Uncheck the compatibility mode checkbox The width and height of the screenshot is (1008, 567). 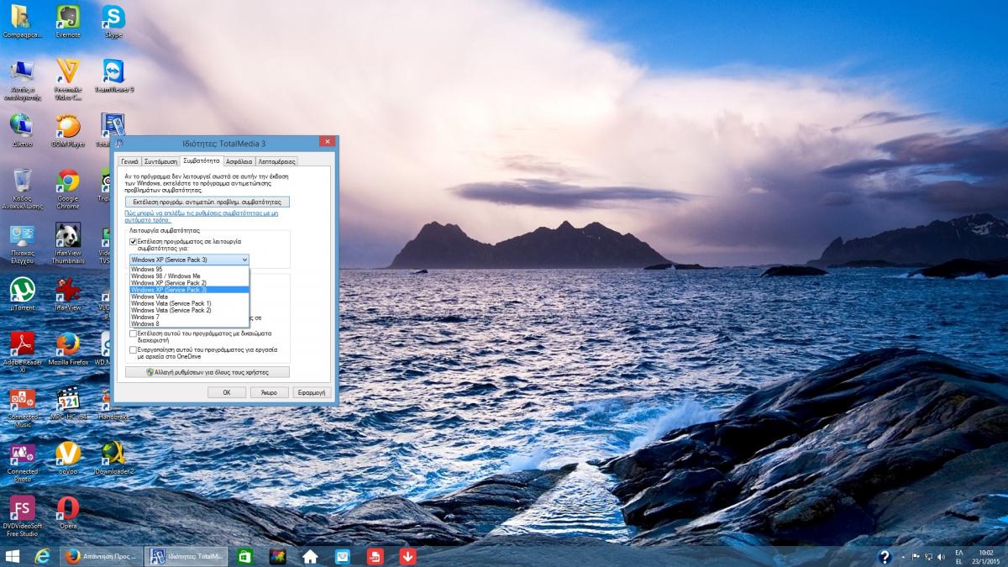tap(133, 242)
